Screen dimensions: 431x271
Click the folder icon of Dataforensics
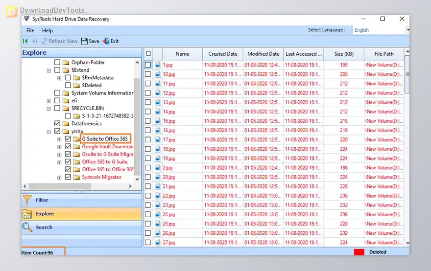pos(66,124)
